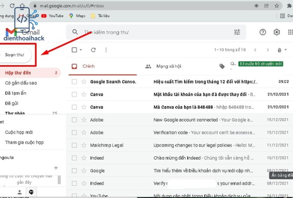Select the Adobe New Google account email checkbox

74,120
